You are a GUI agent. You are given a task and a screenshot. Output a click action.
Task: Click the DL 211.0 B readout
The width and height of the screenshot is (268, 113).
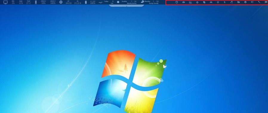point(78,2)
